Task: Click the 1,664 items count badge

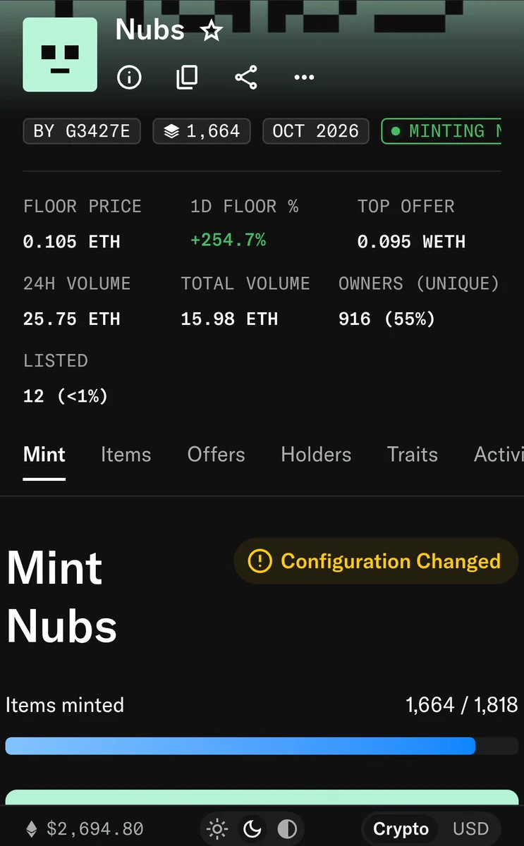Action: (x=202, y=131)
